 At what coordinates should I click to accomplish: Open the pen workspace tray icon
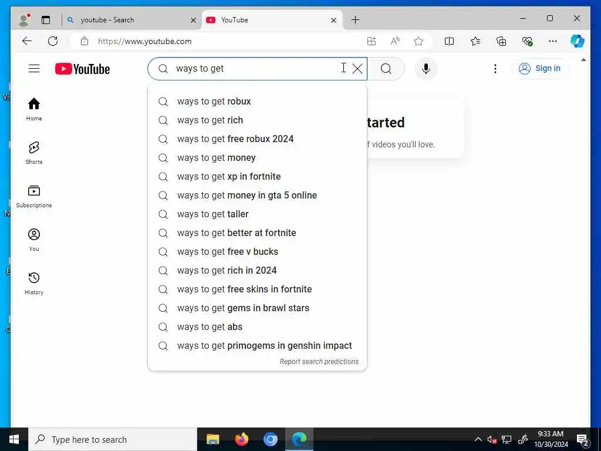coord(523,439)
